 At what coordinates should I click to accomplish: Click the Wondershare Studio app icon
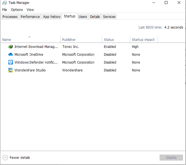(10, 70)
